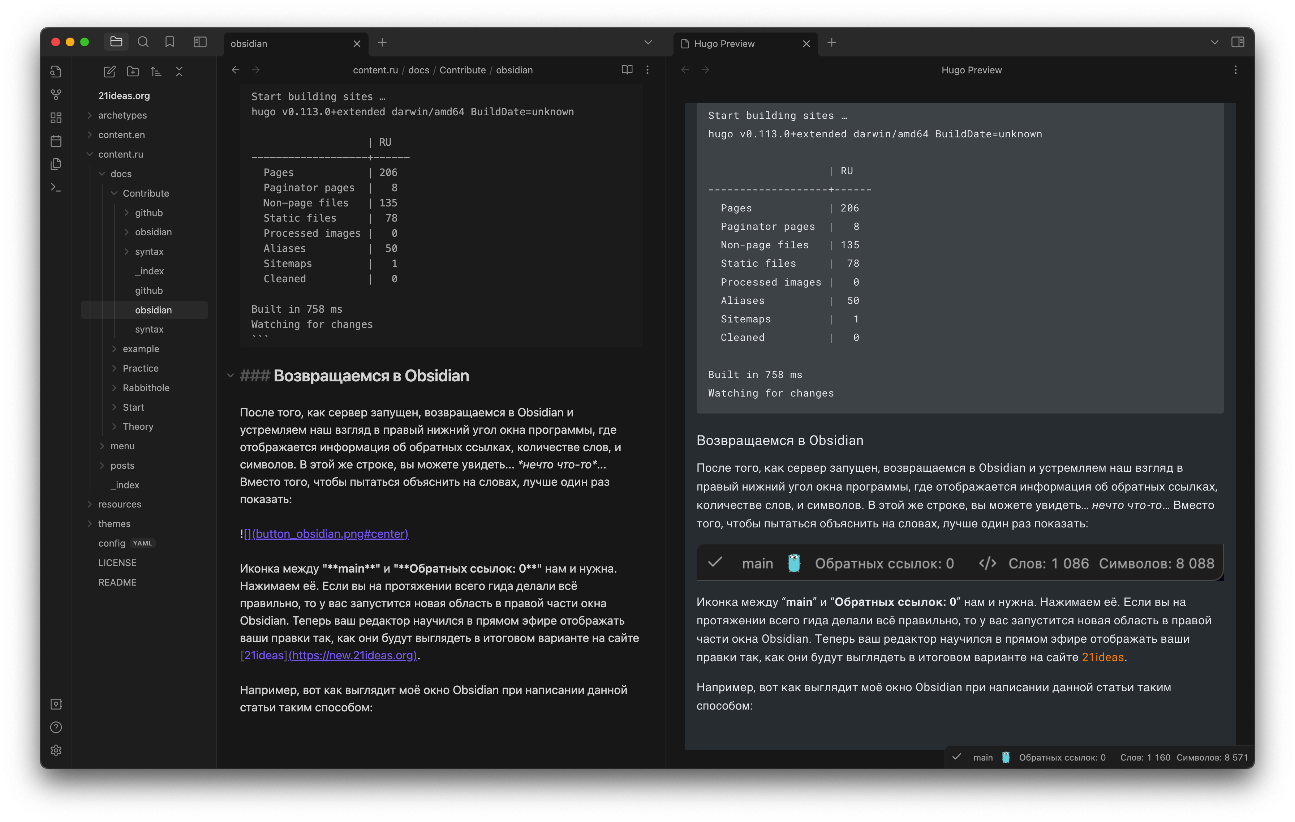Open the bookmarks panel
1295x822 pixels.
coord(170,42)
